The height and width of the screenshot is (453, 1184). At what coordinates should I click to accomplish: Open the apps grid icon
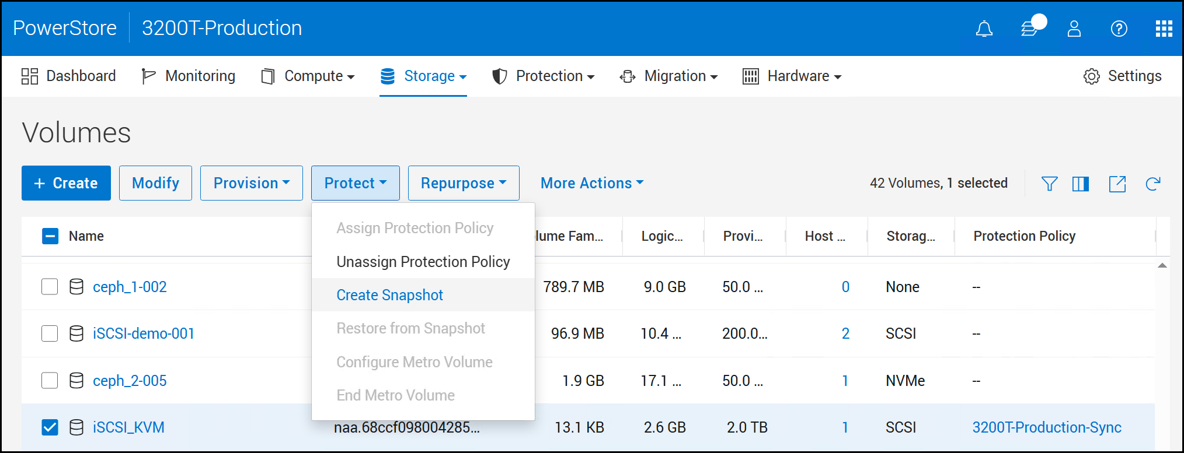pyautogui.click(x=1164, y=29)
